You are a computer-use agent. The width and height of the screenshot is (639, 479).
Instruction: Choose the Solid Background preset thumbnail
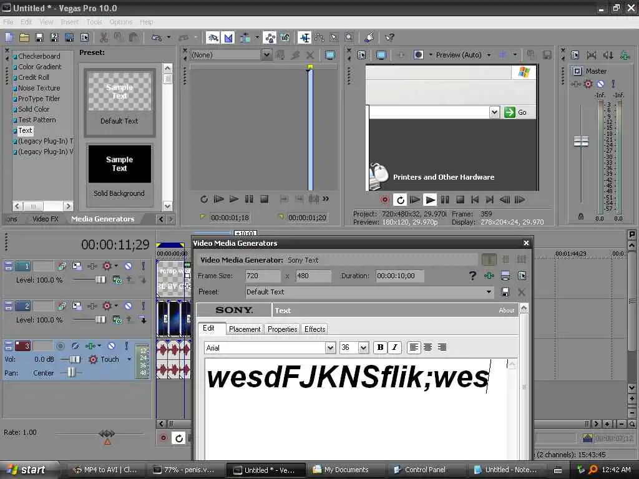119,175
